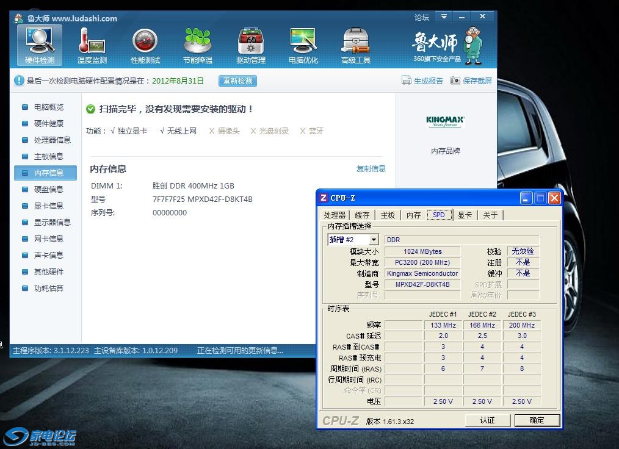Click CPU-Z 认证 validate button

point(488,420)
